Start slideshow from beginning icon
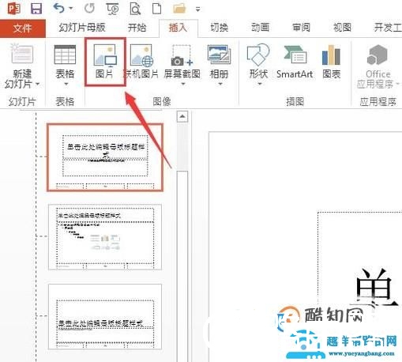402x362 pixels. (x=113, y=9)
